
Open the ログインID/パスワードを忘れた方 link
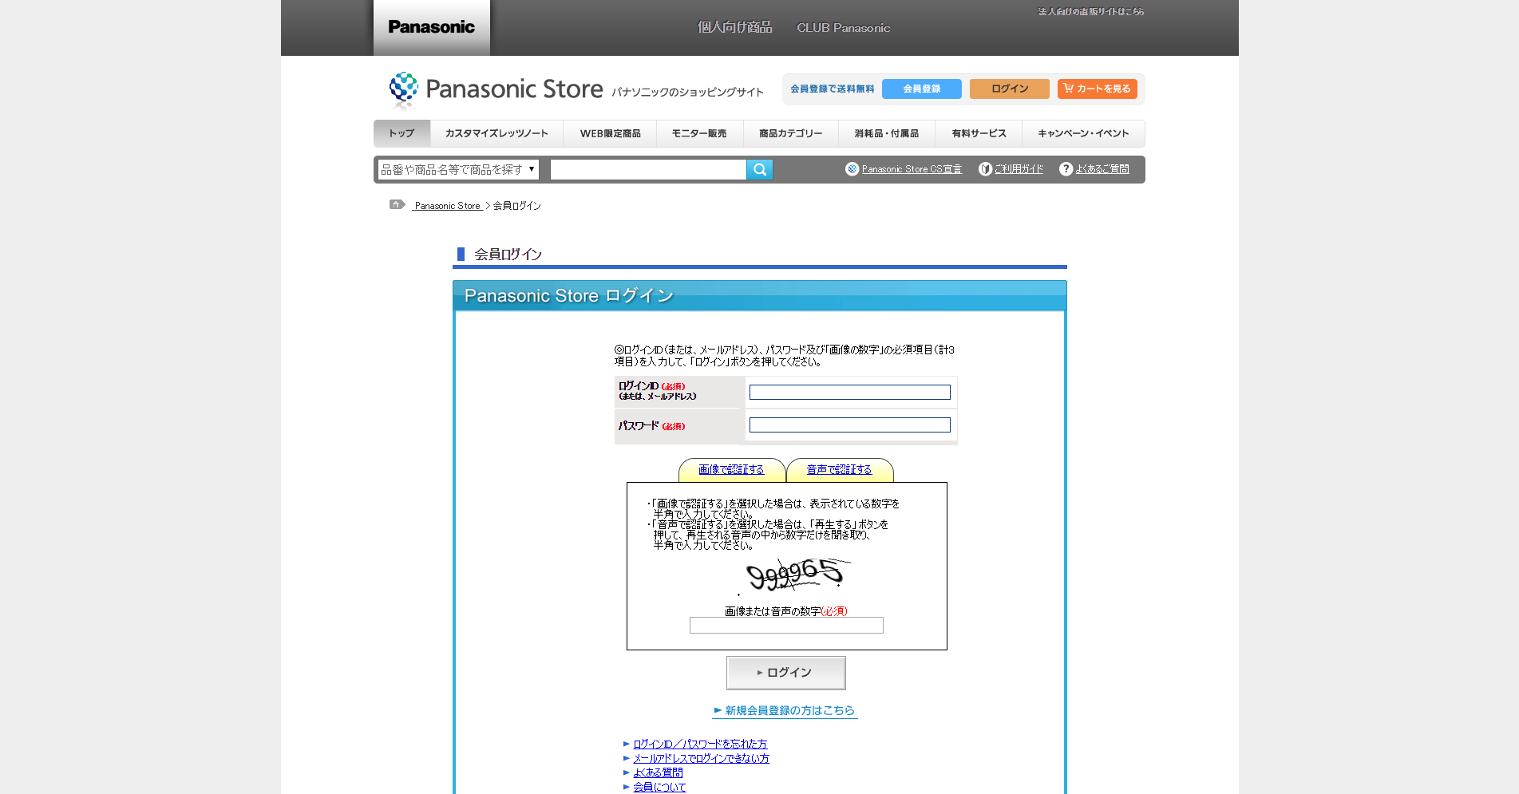click(x=700, y=744)
